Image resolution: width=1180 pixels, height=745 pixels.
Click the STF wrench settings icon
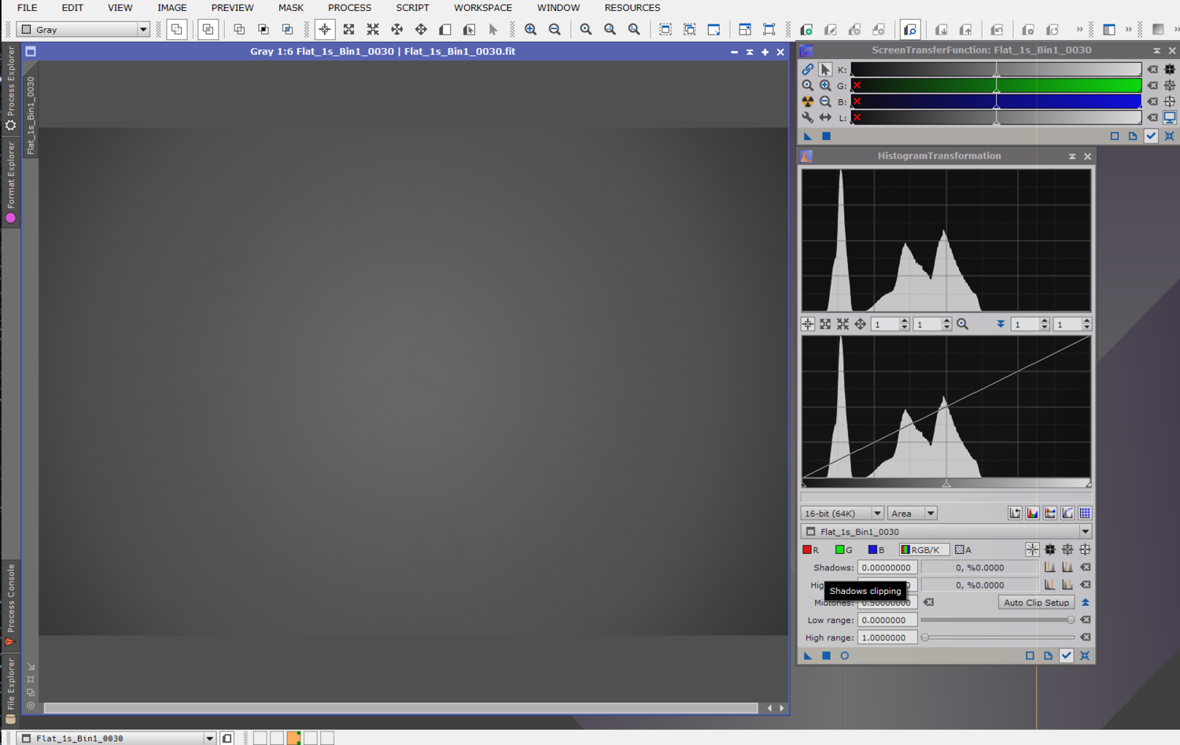click(x=808, y=118)
